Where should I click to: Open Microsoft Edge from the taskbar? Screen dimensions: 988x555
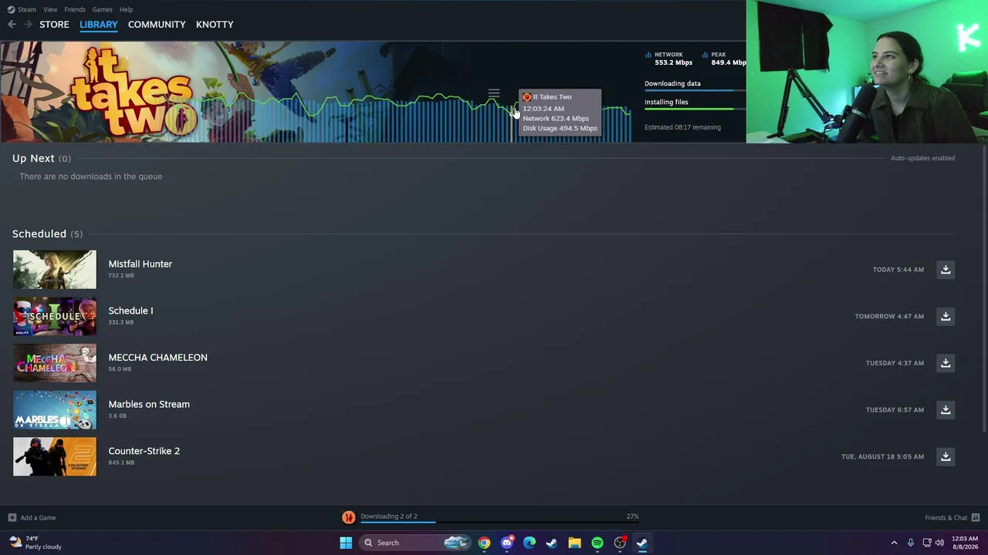(x=530, y=543)
